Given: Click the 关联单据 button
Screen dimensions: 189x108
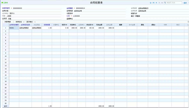Looking at the screenshot, I should 8,22.
